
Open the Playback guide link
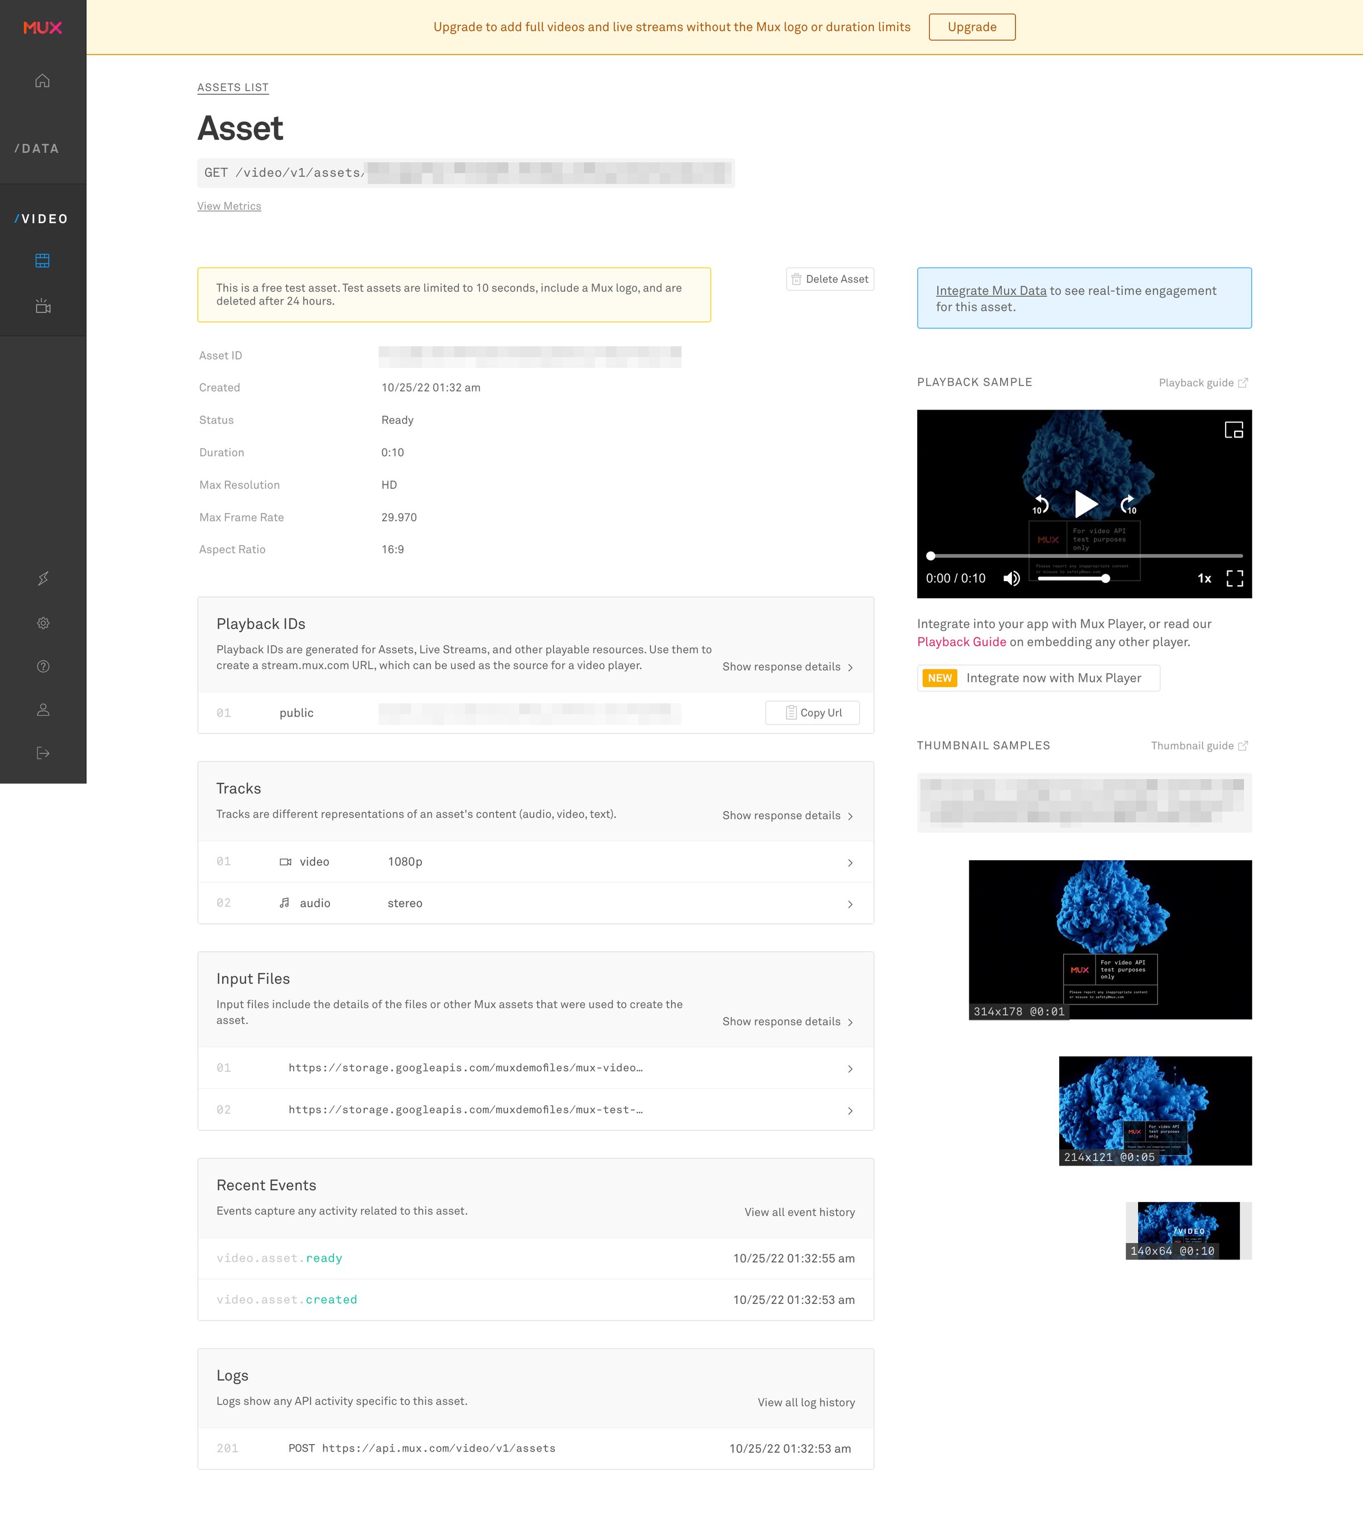(1203, 383)
